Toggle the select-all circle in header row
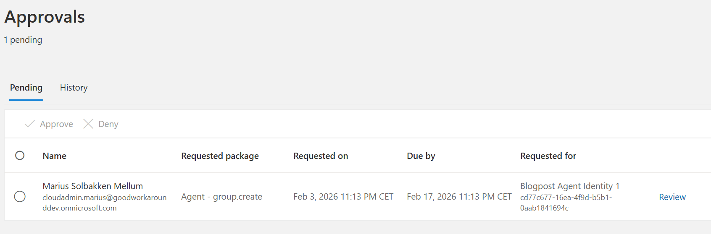Image resolution: width=711 pixels, height=234 pixels. point(20,156)
